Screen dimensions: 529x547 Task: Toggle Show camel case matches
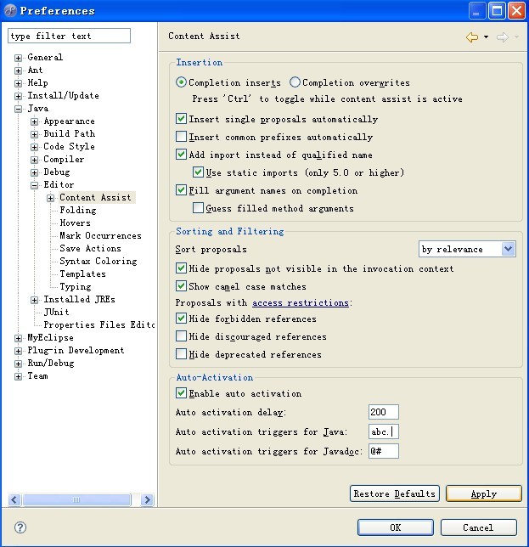coord(181,286)
